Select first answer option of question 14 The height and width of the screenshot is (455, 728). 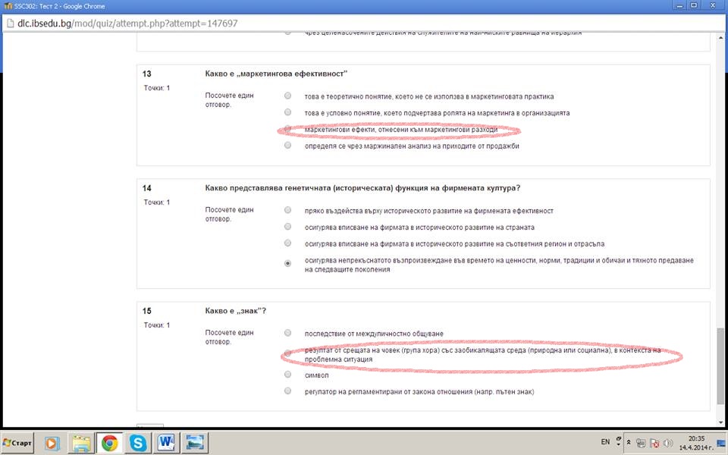(x=287, y=210)
